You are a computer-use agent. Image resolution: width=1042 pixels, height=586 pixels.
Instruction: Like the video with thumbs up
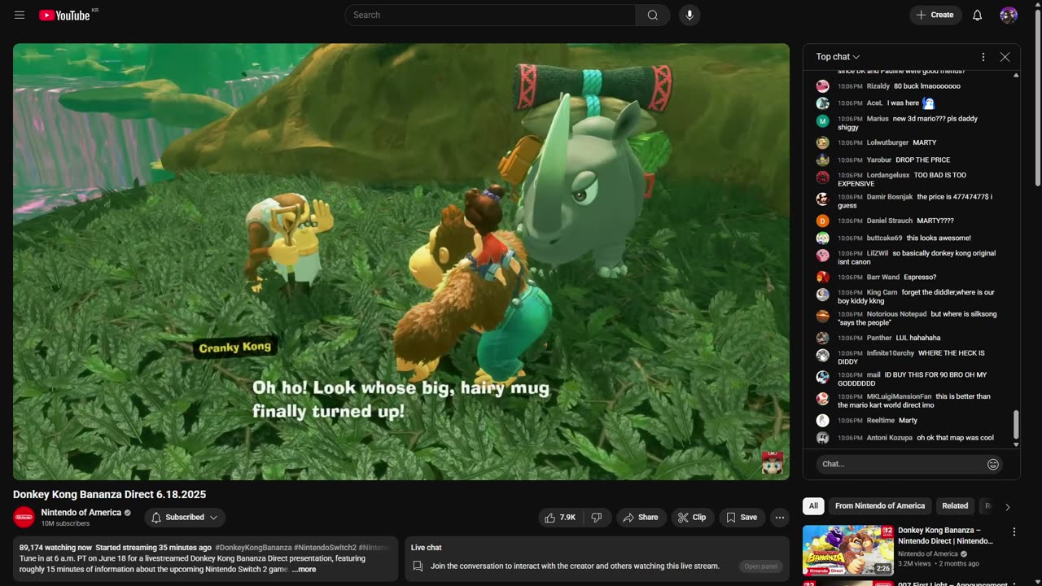point(560,518)
